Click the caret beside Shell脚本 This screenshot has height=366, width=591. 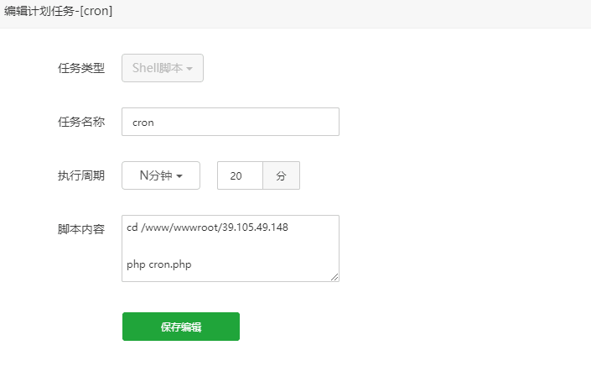190,69
